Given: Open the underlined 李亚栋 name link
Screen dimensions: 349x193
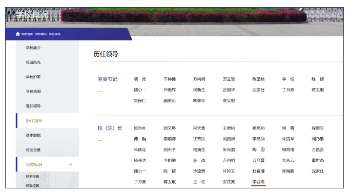Looking at the screenshot, I should (x=258, y=182).
